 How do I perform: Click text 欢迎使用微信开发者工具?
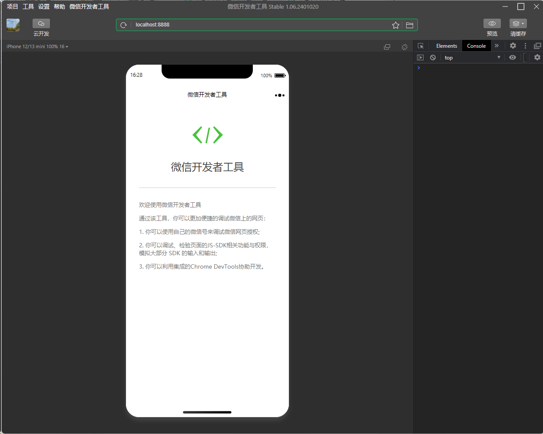point(170,205)
